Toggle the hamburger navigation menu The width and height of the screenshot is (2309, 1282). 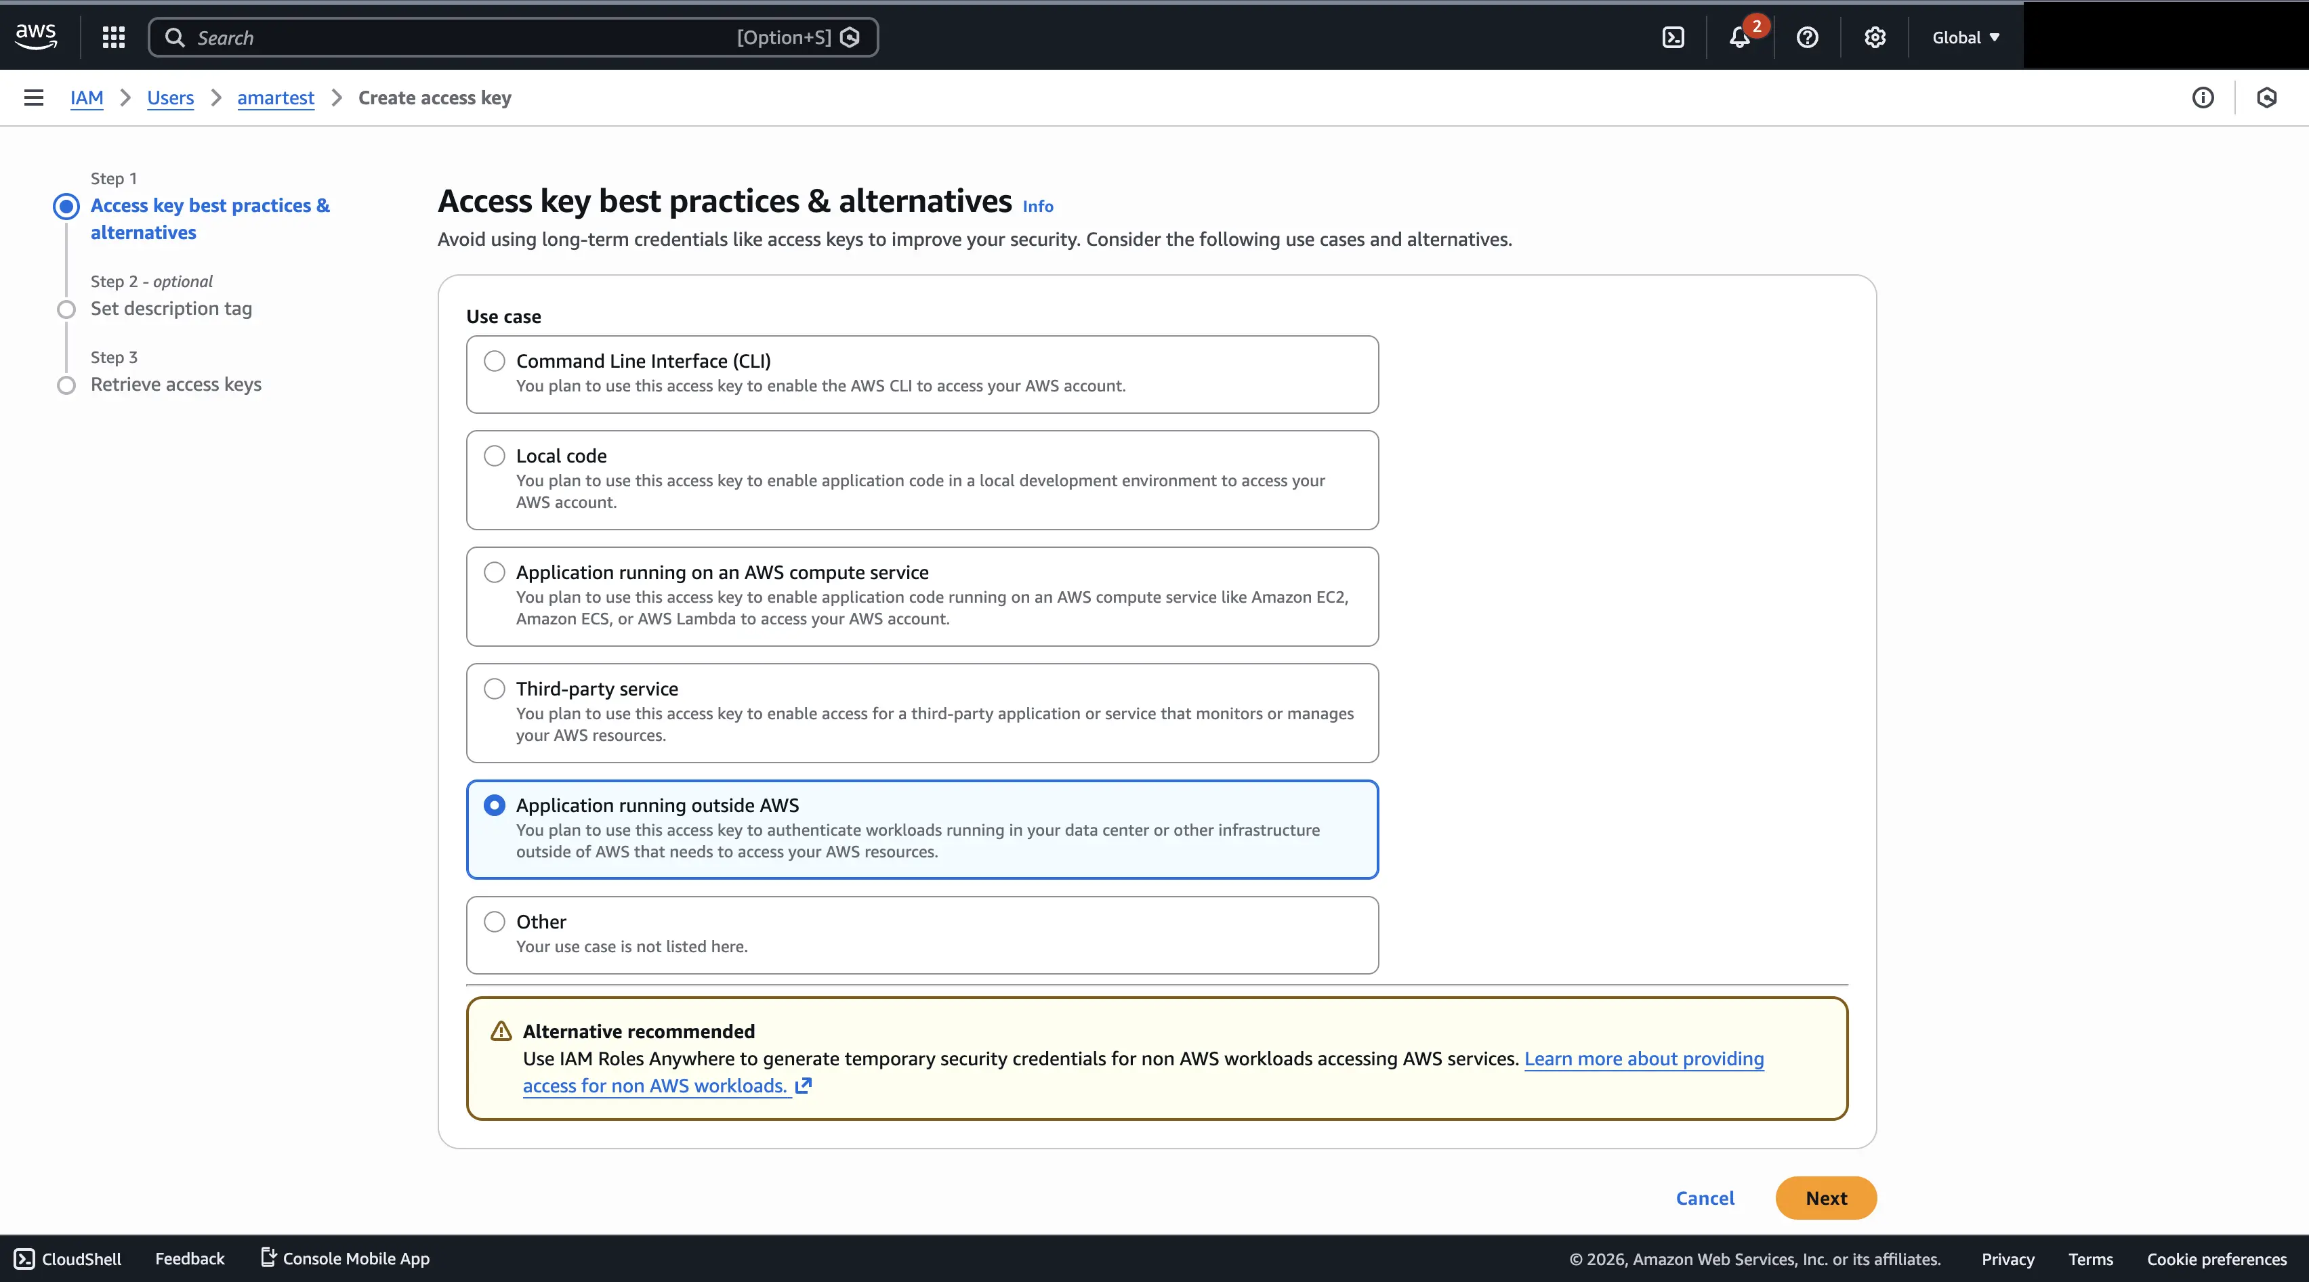click(34, 98)
